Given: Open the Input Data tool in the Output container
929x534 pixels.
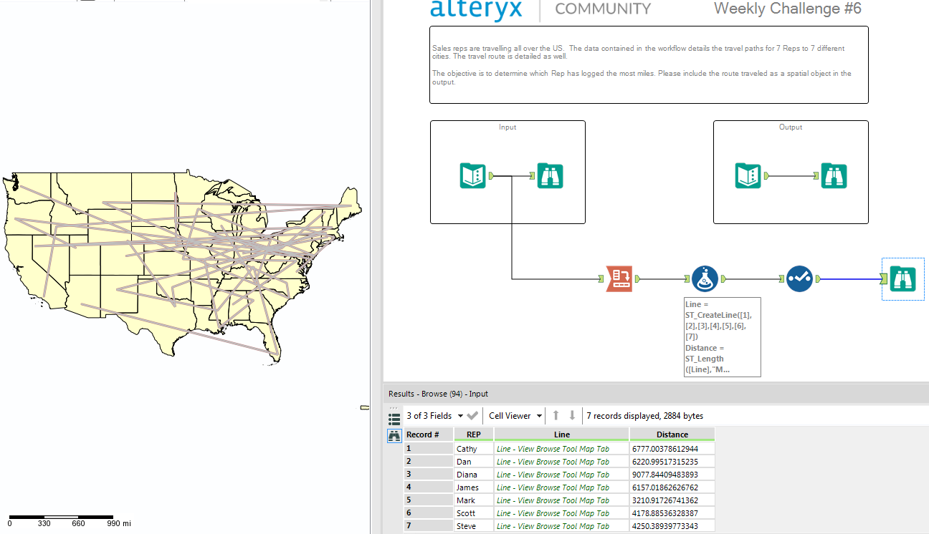Looking at the screenshot, I should coord(748,175).
